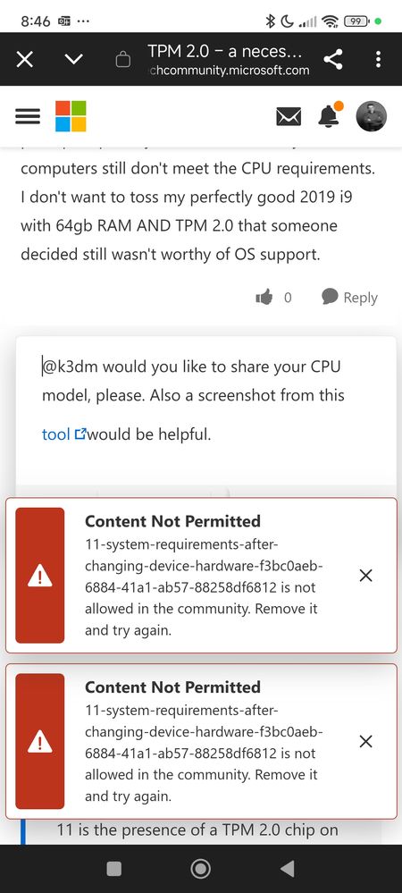Open the user profile avatar

click(x=372, y=116)
